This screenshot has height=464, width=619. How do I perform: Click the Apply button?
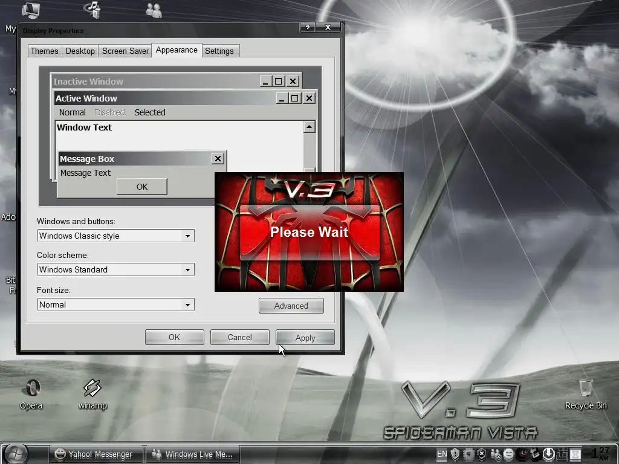[x=305, y=337]
